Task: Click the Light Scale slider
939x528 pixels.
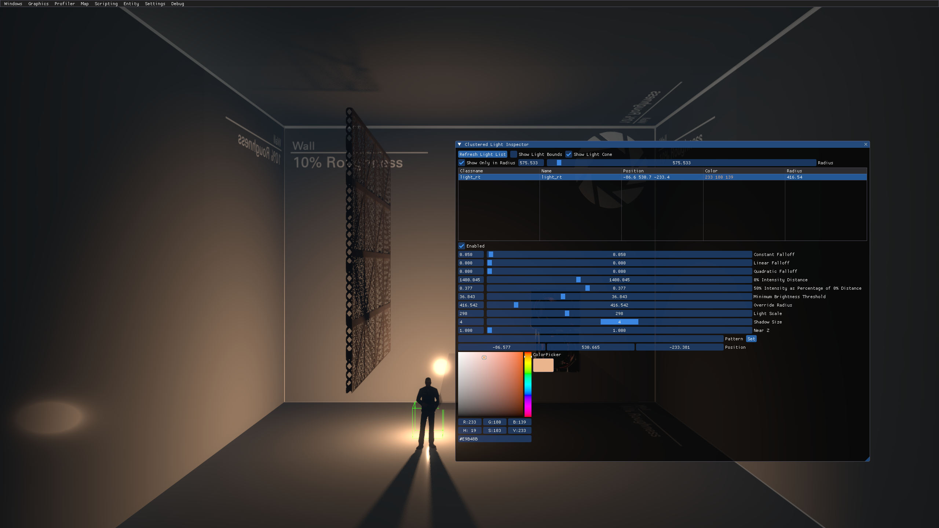Action: click(x=619, y=313)
